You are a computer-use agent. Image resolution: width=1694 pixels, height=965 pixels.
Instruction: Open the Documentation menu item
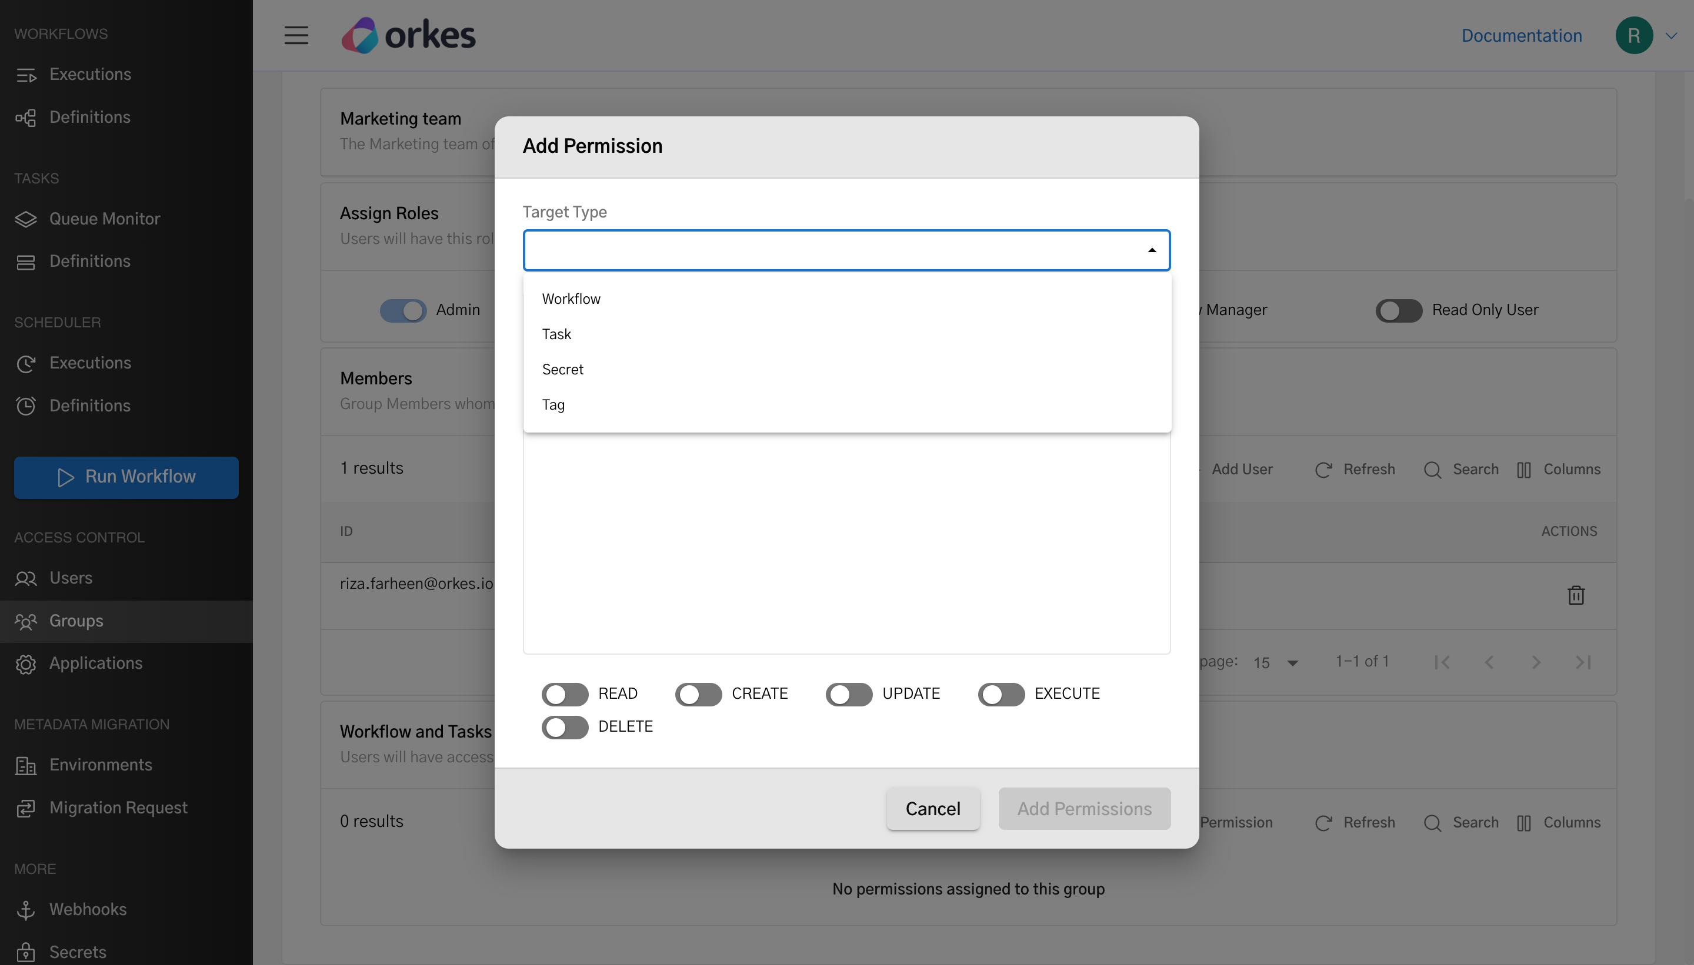tap(1520, 35)
